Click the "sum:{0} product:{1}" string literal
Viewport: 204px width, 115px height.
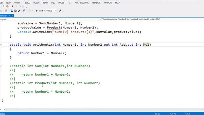[74, 32]
